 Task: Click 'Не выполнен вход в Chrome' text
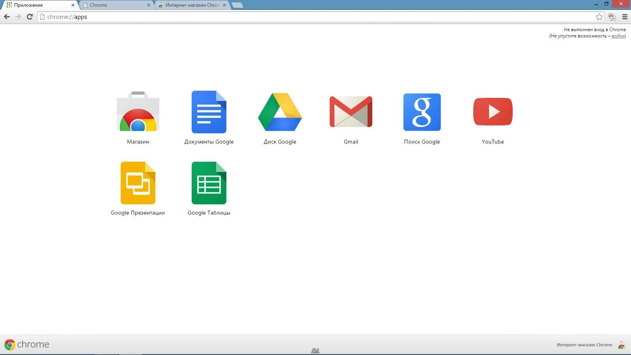[595, 30]
